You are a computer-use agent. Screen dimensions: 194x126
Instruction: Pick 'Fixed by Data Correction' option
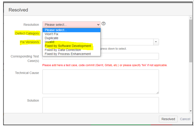(71, 50)
